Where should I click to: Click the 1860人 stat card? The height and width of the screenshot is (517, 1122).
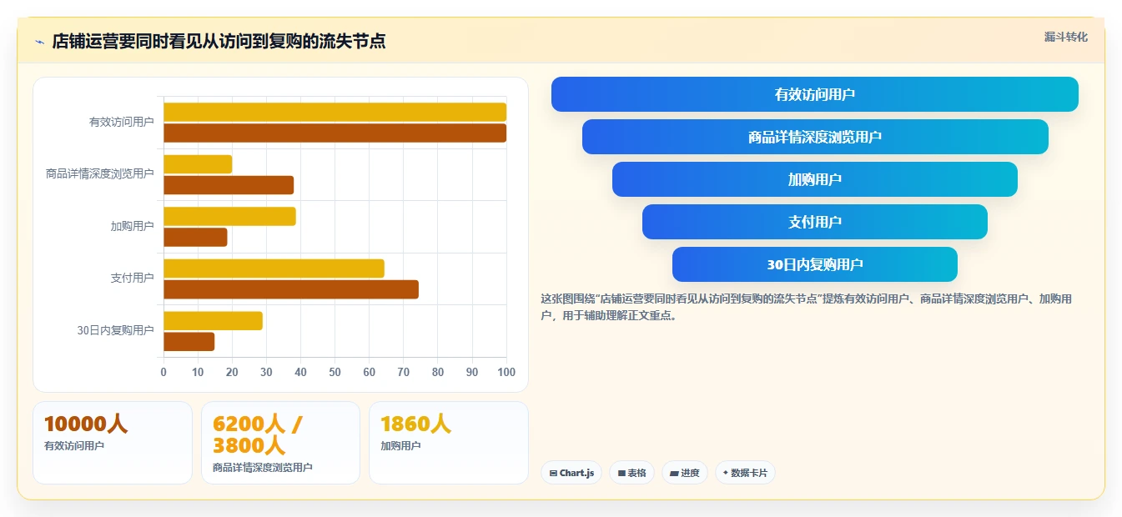(449, 443)
